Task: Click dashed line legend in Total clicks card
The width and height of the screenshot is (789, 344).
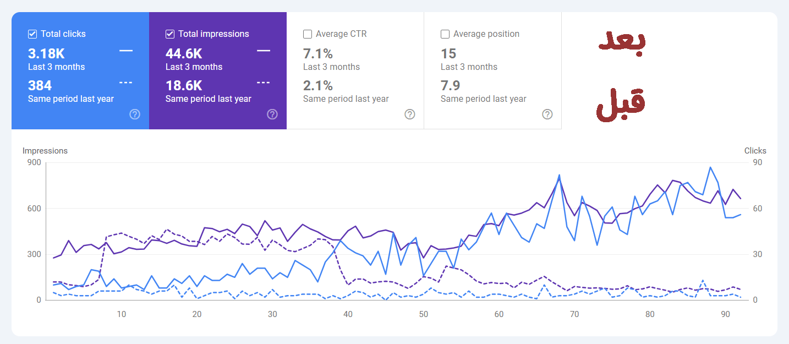Action: coord(126,83)
